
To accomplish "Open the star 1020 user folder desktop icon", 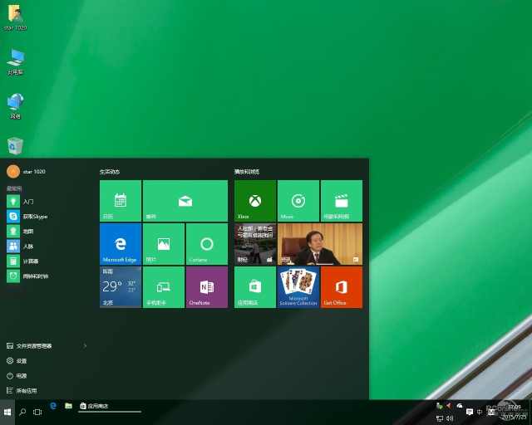I will [x=15, y=18].
